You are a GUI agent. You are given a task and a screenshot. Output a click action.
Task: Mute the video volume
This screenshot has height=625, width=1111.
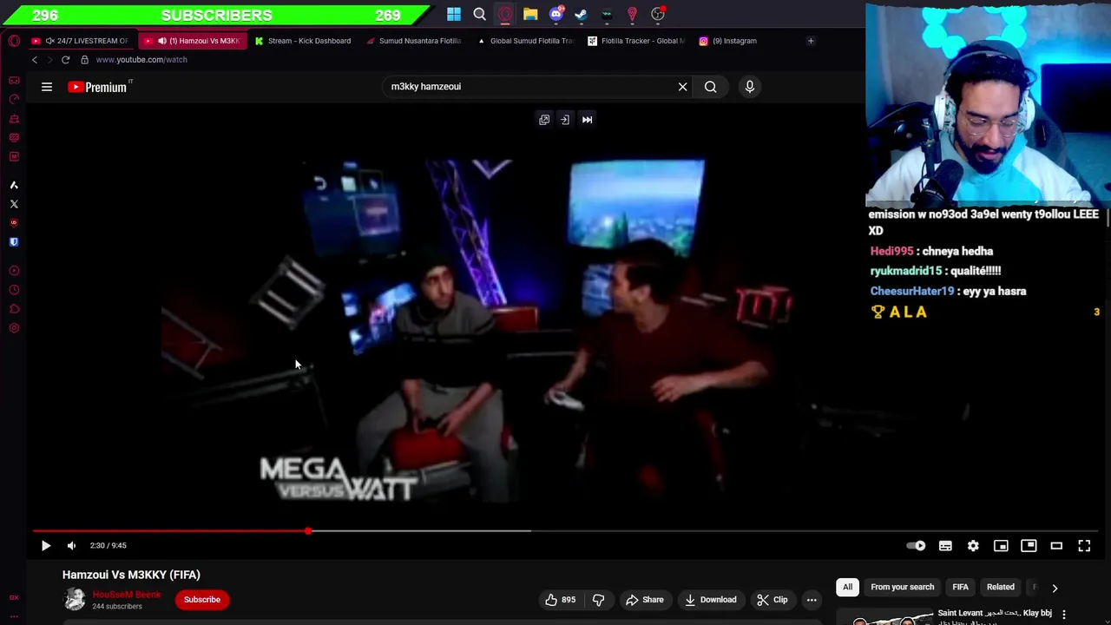(x=71, y=545)
